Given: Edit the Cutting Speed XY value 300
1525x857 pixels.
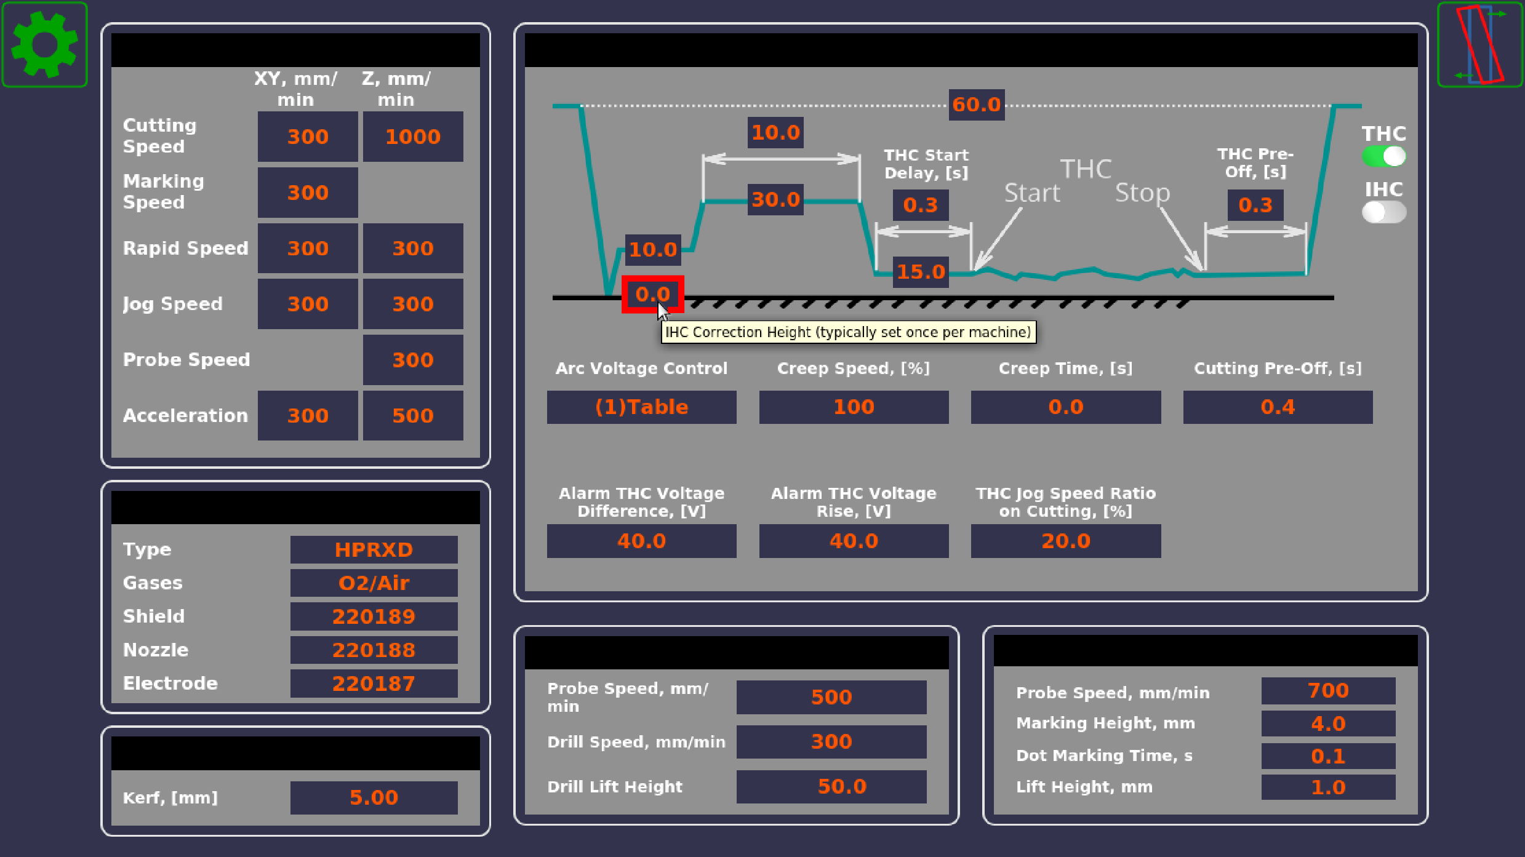Looking at the screenshot, I should 308,137.
